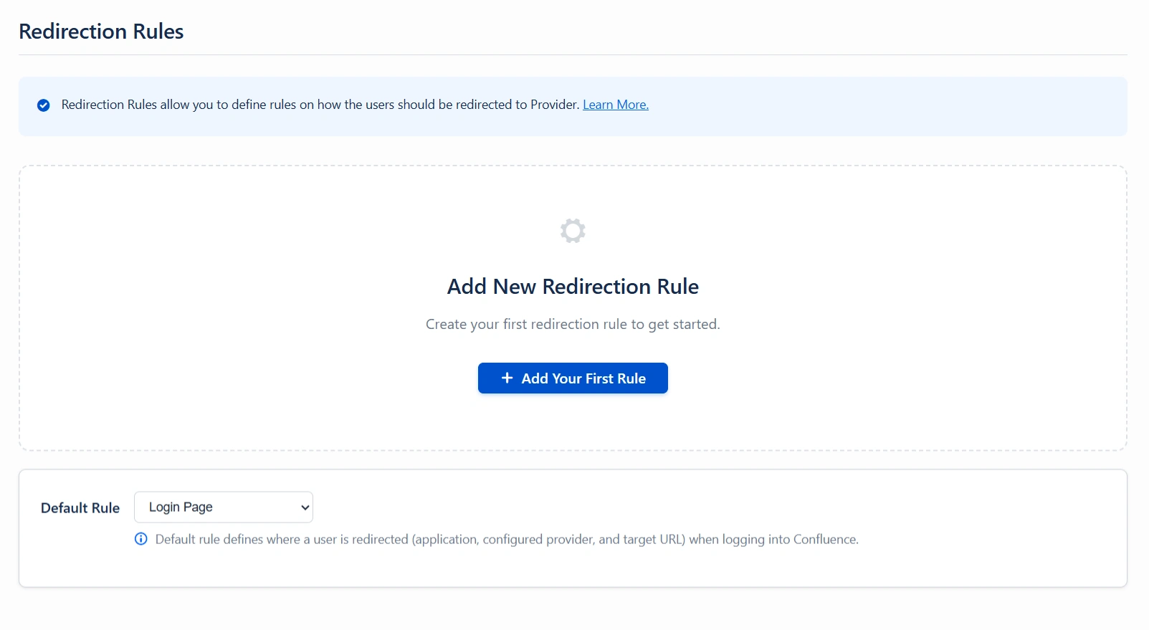
Task: Click the info icon beside Default rule description
Action: (141, 539)
